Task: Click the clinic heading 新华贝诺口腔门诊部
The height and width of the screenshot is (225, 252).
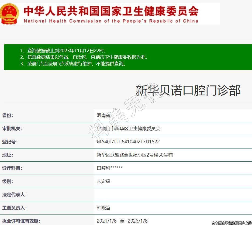Action: [x=188, y=90]
